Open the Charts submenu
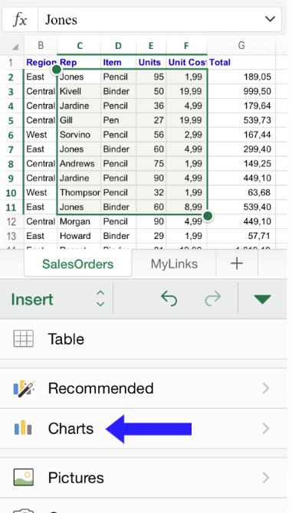The width and height of the screenshot is (292, 513). coord(143,429)
